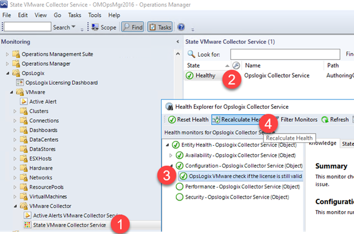Viewport: 354px width, 234px height.
Task: Open the Search dropdown arrow
Action: pyautogui.click(x=74, y=26)
